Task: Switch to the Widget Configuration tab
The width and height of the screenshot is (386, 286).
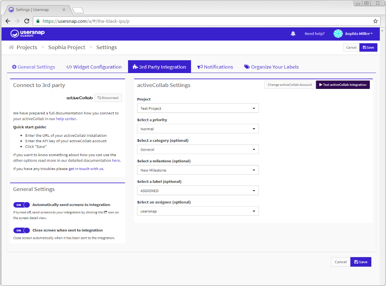Action: click(x=94, y=67)
